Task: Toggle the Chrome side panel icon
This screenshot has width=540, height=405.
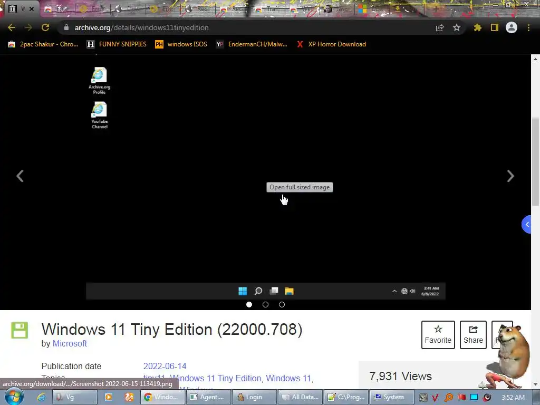Action: (x=495, y=27)
